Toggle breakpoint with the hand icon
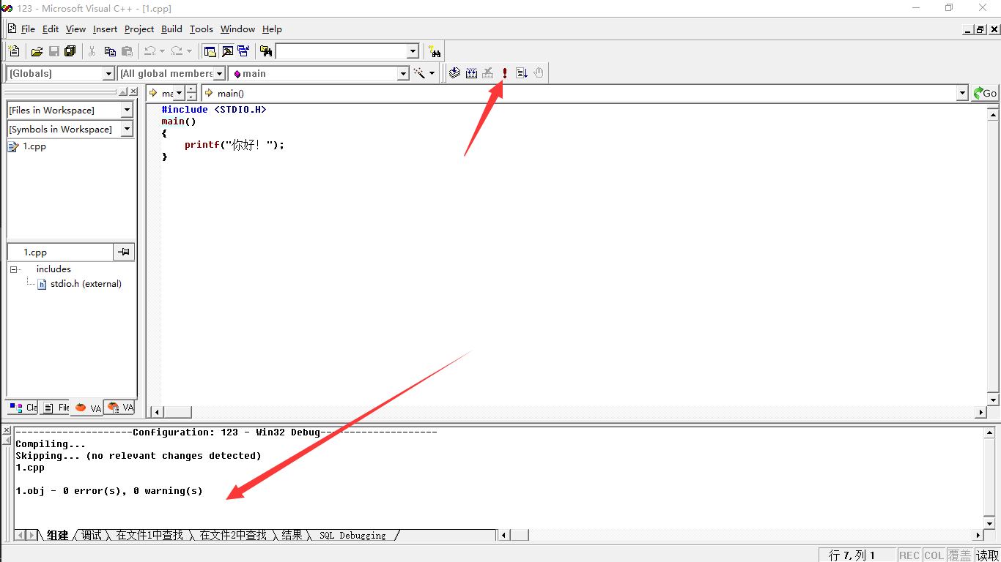This screenshot has width=1001, height=562. (539, 73)
